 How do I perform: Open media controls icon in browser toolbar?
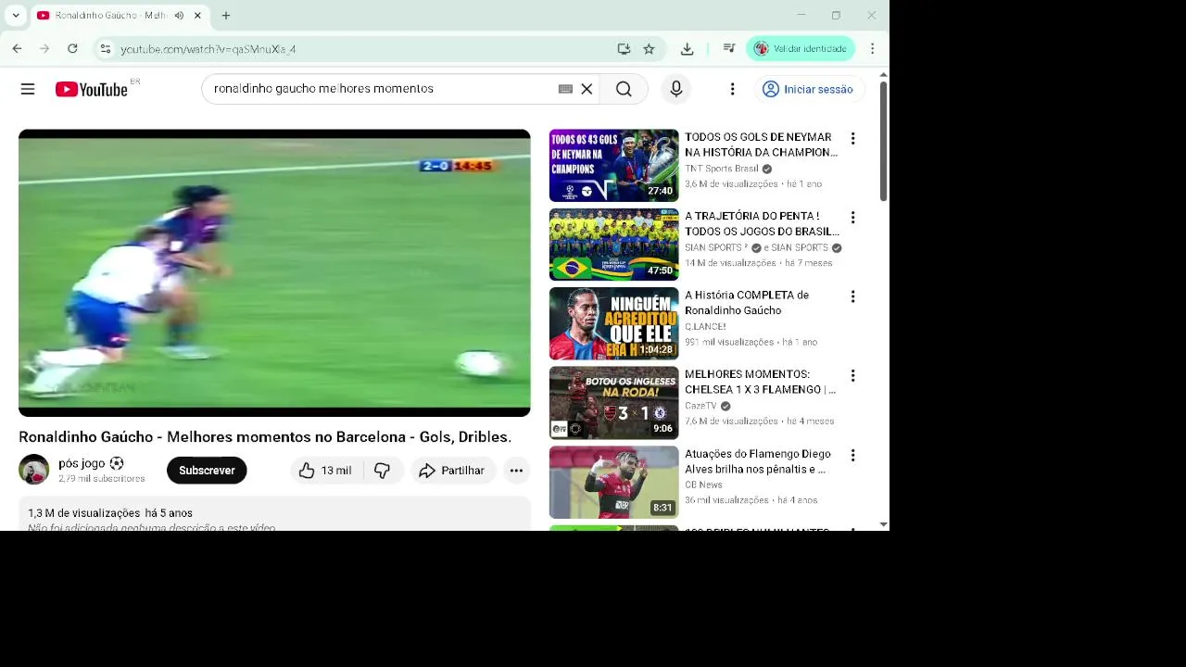(729, 49)
